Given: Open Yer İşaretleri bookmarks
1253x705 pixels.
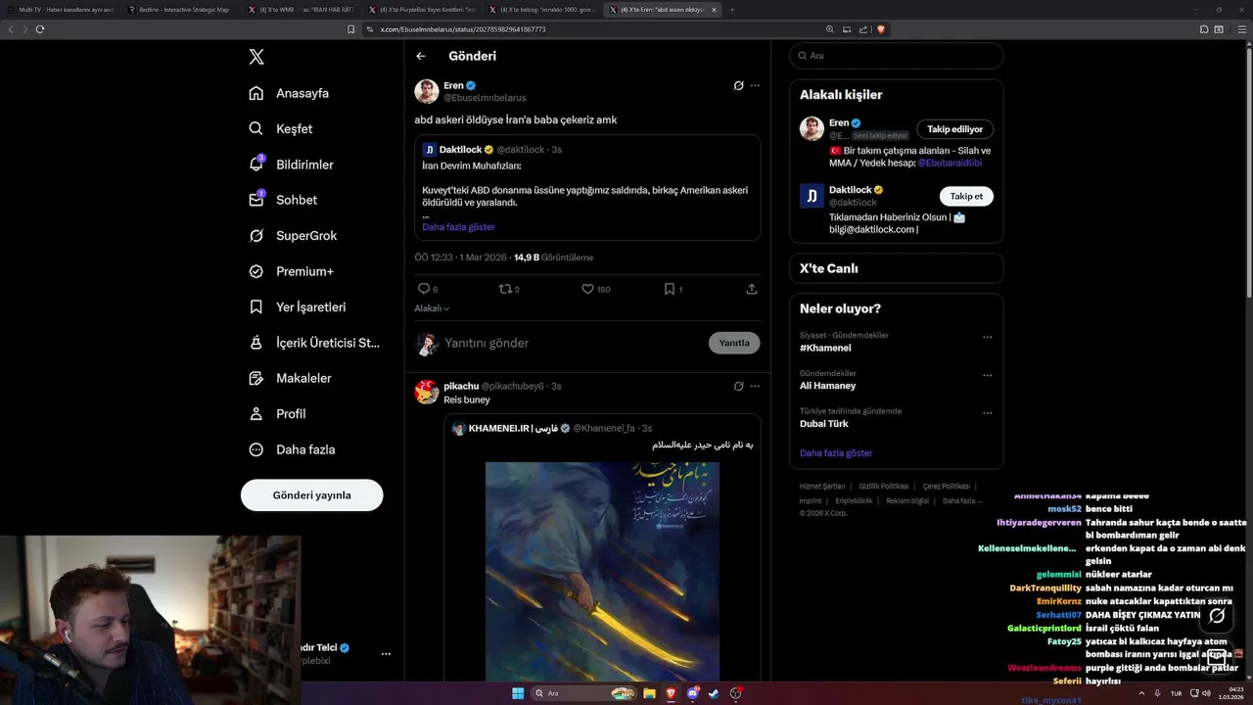Looking at the screenshot, I should pyautogui.click(x=297, y=306).
